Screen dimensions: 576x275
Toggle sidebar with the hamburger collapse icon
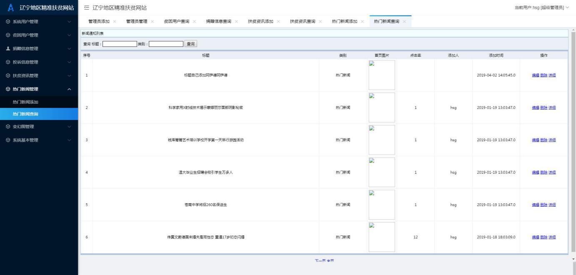(x=86, y=8)
